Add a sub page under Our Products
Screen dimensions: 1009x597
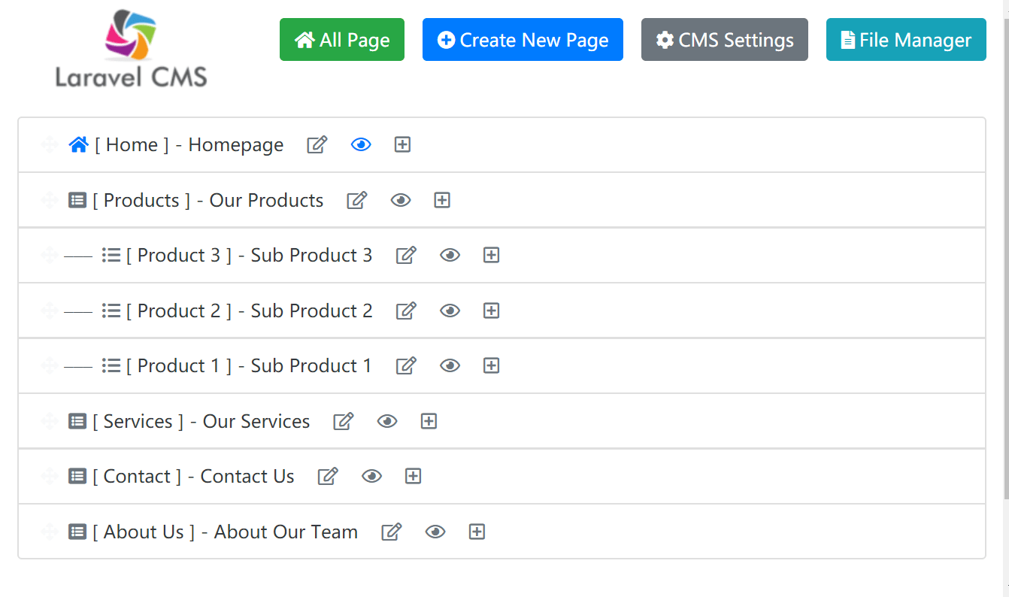pos(442,201)
